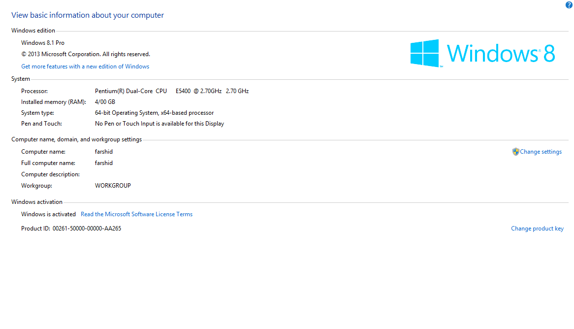Click the Computer name: label

[43, 152]
